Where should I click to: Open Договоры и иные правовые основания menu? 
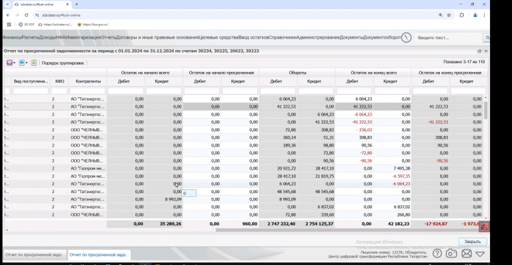click(x=157, y=37)
